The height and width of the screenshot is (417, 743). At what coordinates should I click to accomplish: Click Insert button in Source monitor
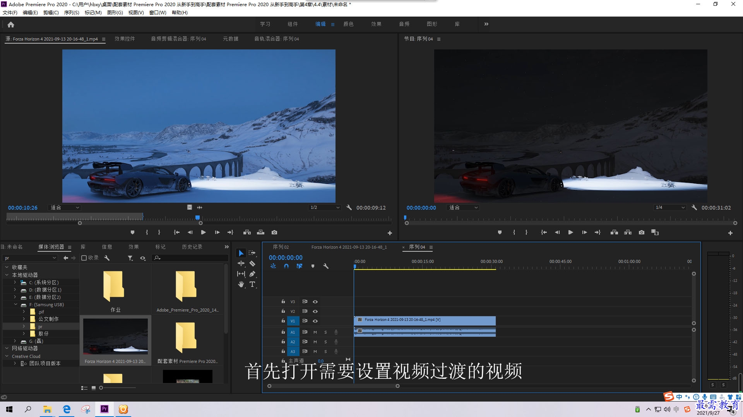(247, 232)
